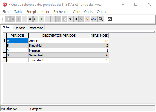Image resolution: width=156 pixels, height=112 pixels.
Task: Click the row selector beside row T
Action: pos(5,60)
